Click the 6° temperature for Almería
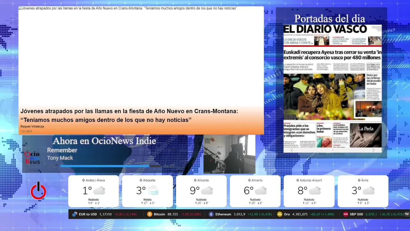The image size is (410, 231). pos(249,191)
